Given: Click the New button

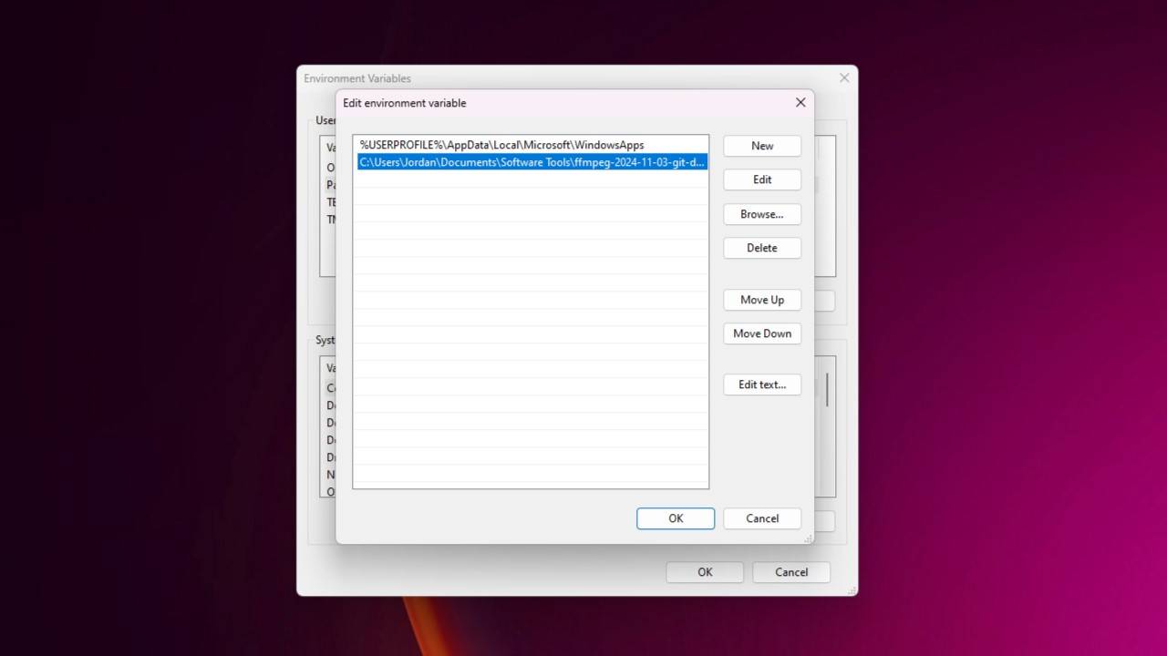Looking at the screenshot, I should pyautogui.click(x=762, y=146).
